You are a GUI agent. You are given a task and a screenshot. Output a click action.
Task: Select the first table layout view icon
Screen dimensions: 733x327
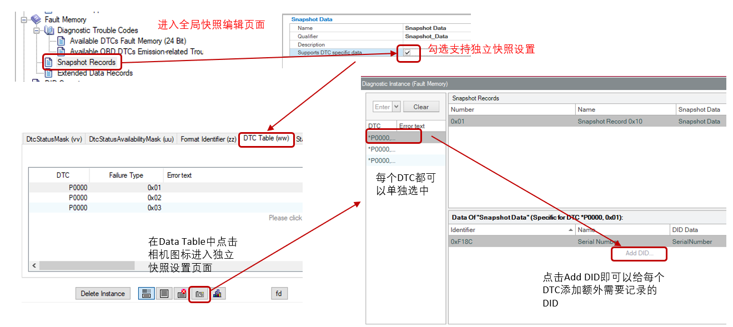147,294
